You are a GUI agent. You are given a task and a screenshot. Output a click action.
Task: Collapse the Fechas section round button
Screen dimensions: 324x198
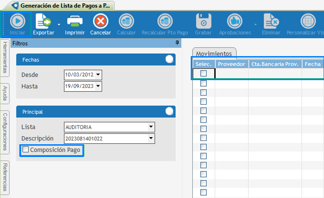[x=169, y=59]
